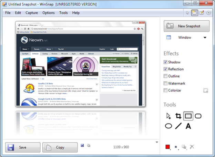Click the delete shape X icon
This screenshot has height=157, width=215.
point(192,147)
